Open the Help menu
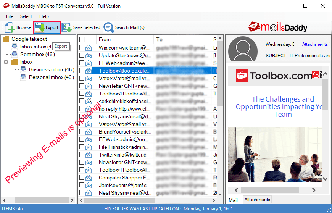The image size is (332, 213). pyautogui.click(x=44, y=16)
